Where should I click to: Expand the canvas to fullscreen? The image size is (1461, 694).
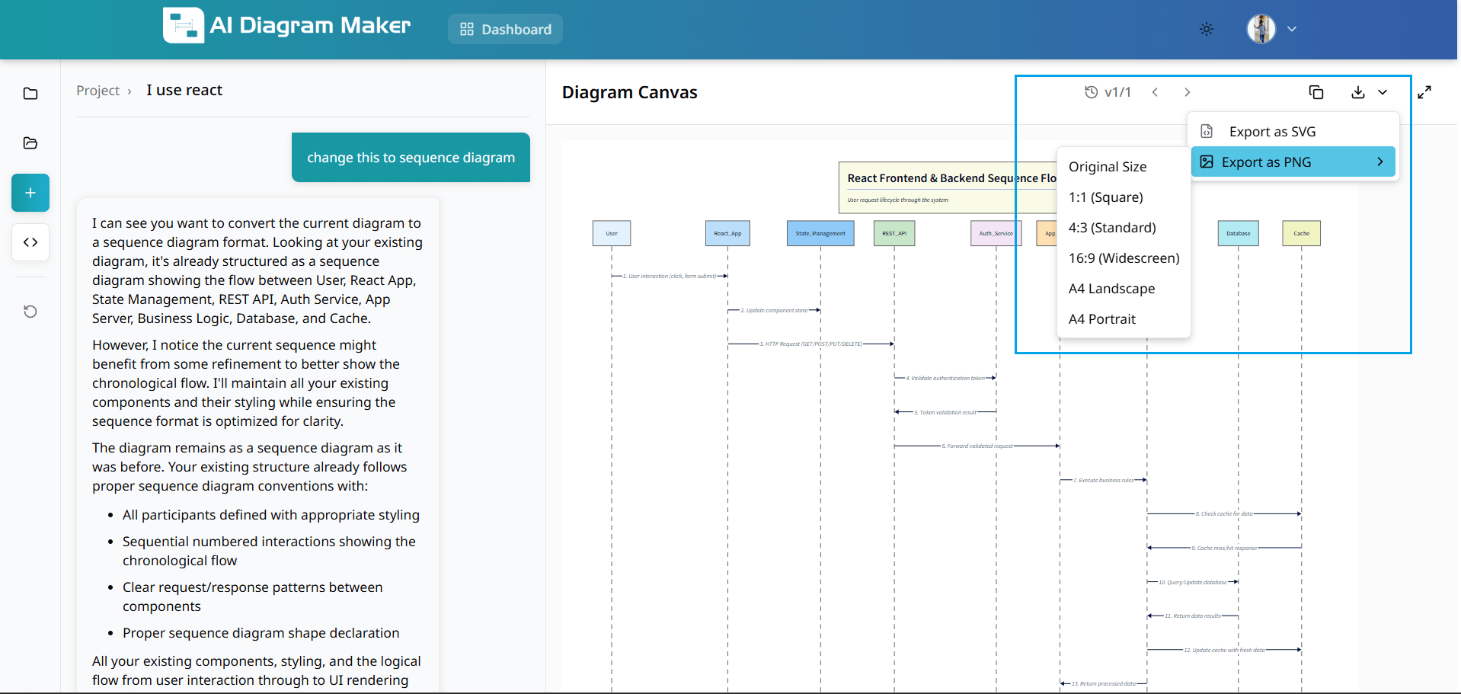point(1424,92)
